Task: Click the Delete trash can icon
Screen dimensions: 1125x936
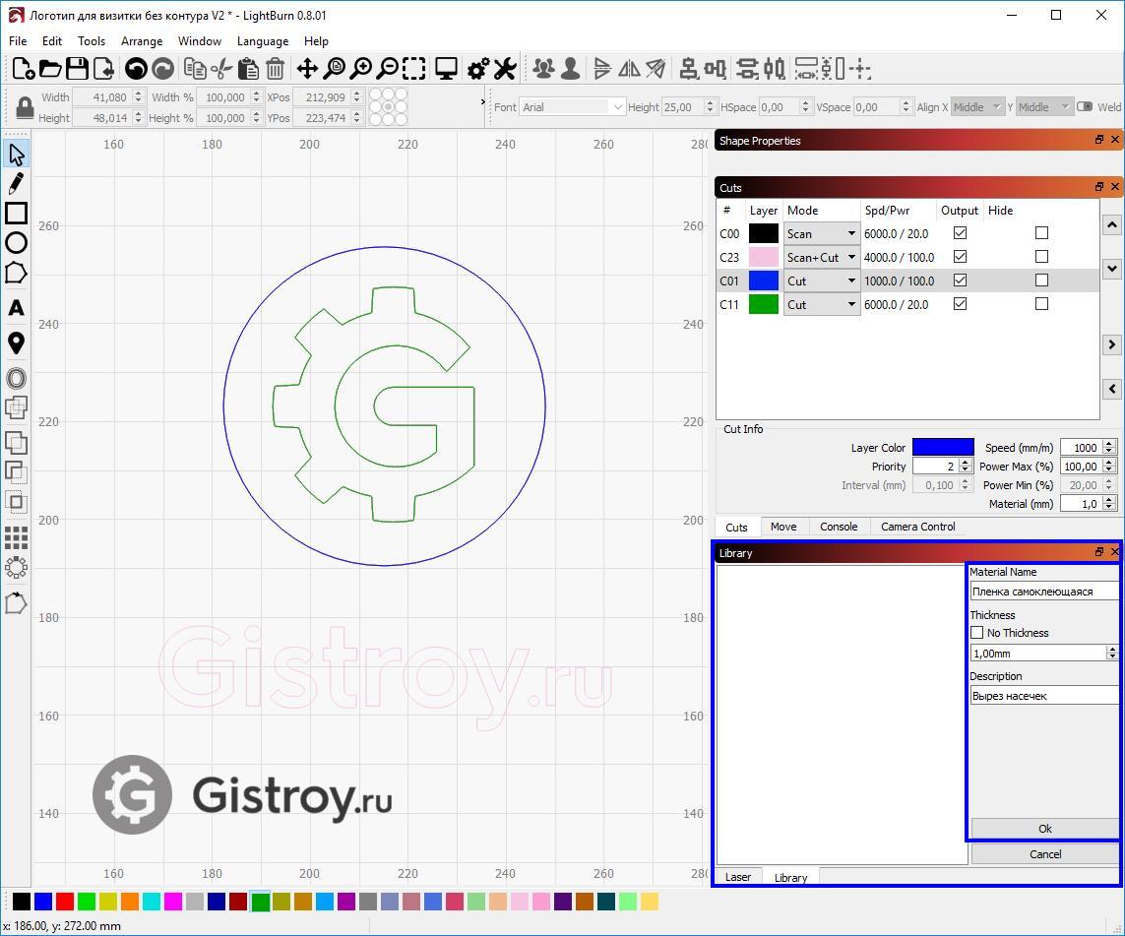Action: pyautogui.click(x=275, y=69)
